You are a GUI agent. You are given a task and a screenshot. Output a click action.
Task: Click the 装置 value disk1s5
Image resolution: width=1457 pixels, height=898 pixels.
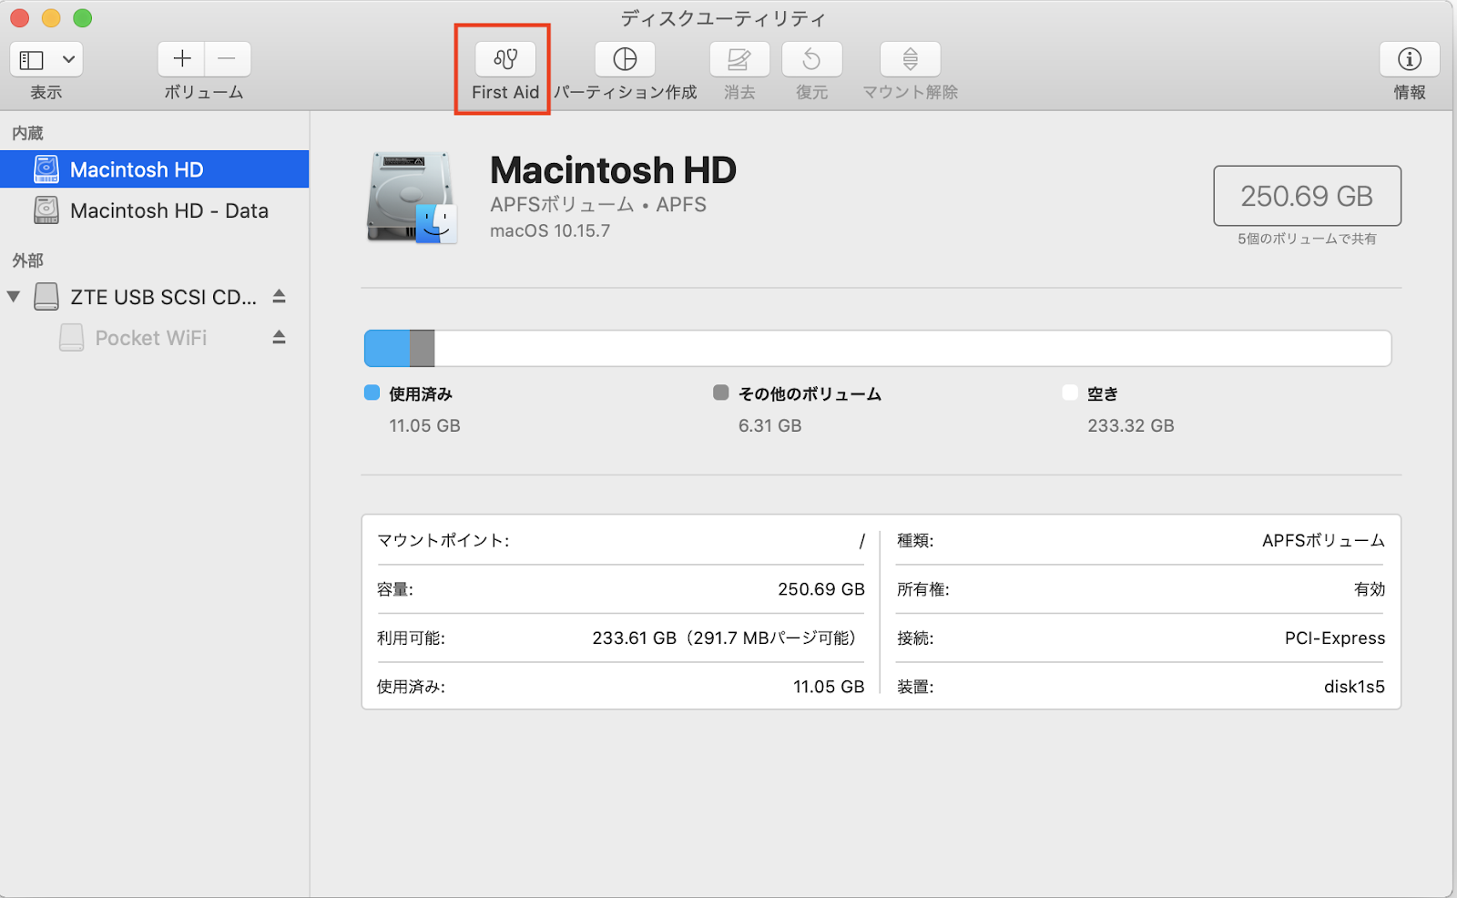[x=1354, y=687]
